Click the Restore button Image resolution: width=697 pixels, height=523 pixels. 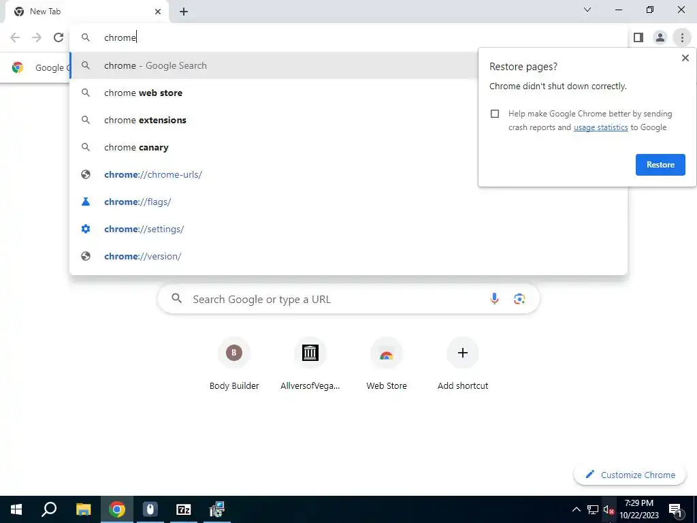tap(660, 165)
